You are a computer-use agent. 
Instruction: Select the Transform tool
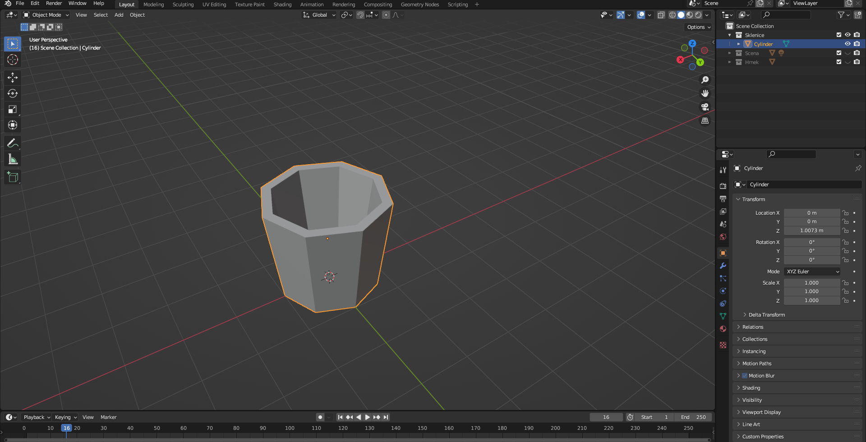[x=13, y=125]
